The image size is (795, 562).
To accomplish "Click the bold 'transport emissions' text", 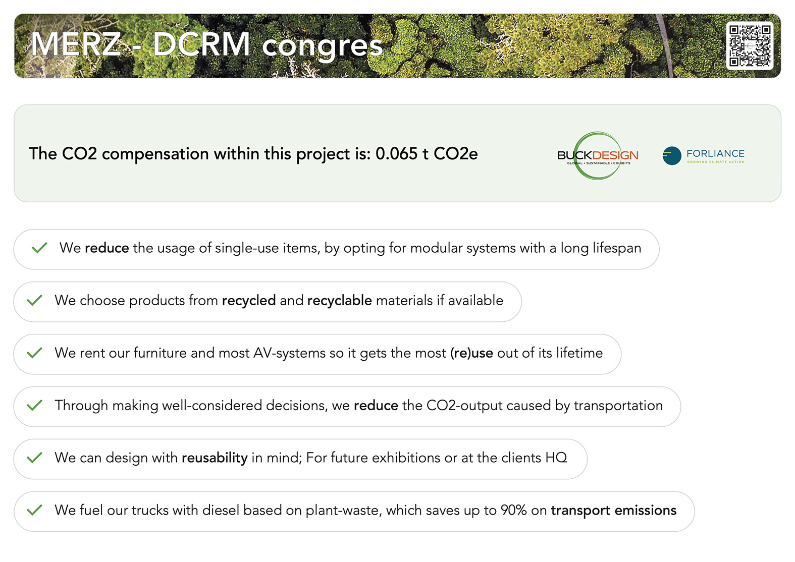I will click(613, 511).
